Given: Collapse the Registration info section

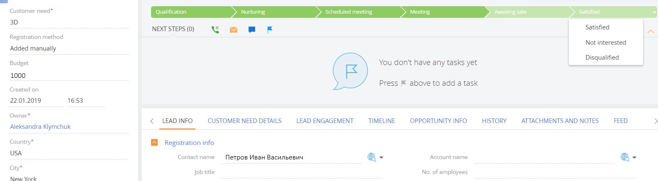Looking at the screenshot, I should 154,142.
